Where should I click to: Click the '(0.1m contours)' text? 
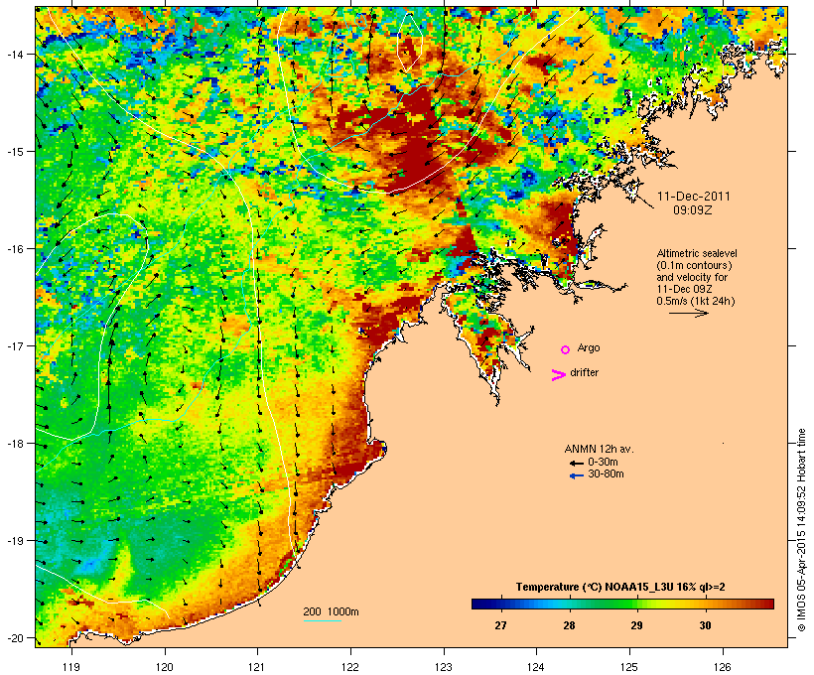click(694, 265)
